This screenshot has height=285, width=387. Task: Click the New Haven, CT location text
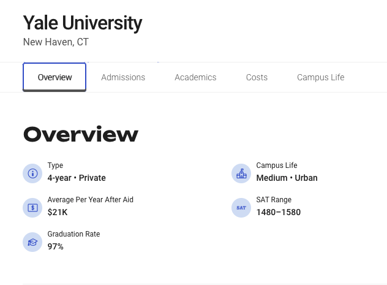click(56, 42)
